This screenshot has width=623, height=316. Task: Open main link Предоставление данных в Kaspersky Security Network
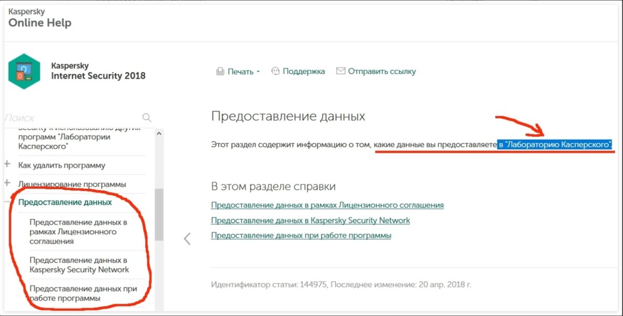(x=310, y=220)
